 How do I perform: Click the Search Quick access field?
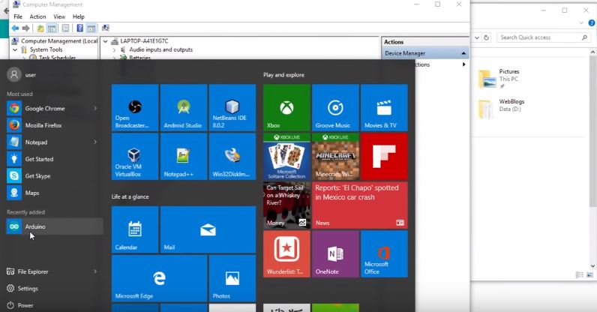543,37
